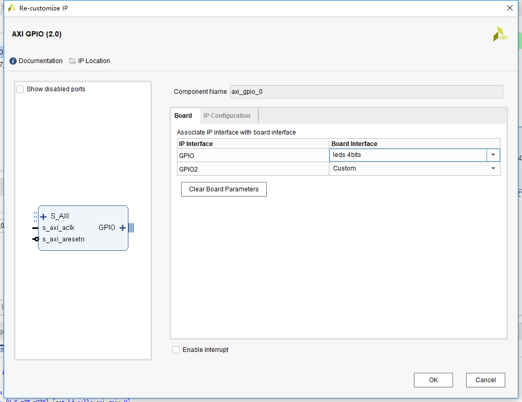Click the Xilinx logo in header
Image resolution: width=522 pixels, height=402 pixels.
click(x=500, y=34)
